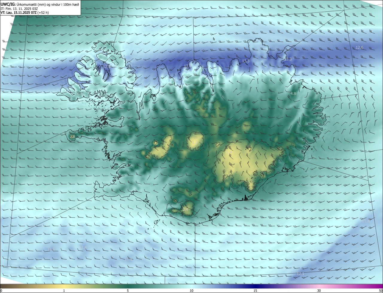The image size is (383, 293).
Task: Click the colorbar tick label 50
Action: tap(381, 291)
